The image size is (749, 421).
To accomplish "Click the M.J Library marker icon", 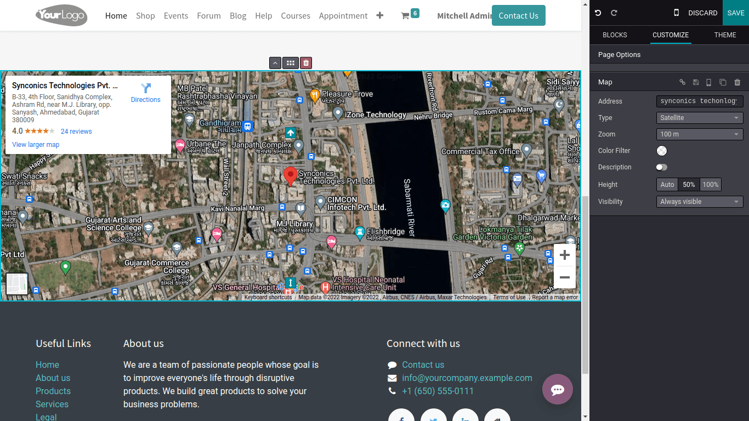I will pos(300,208).
